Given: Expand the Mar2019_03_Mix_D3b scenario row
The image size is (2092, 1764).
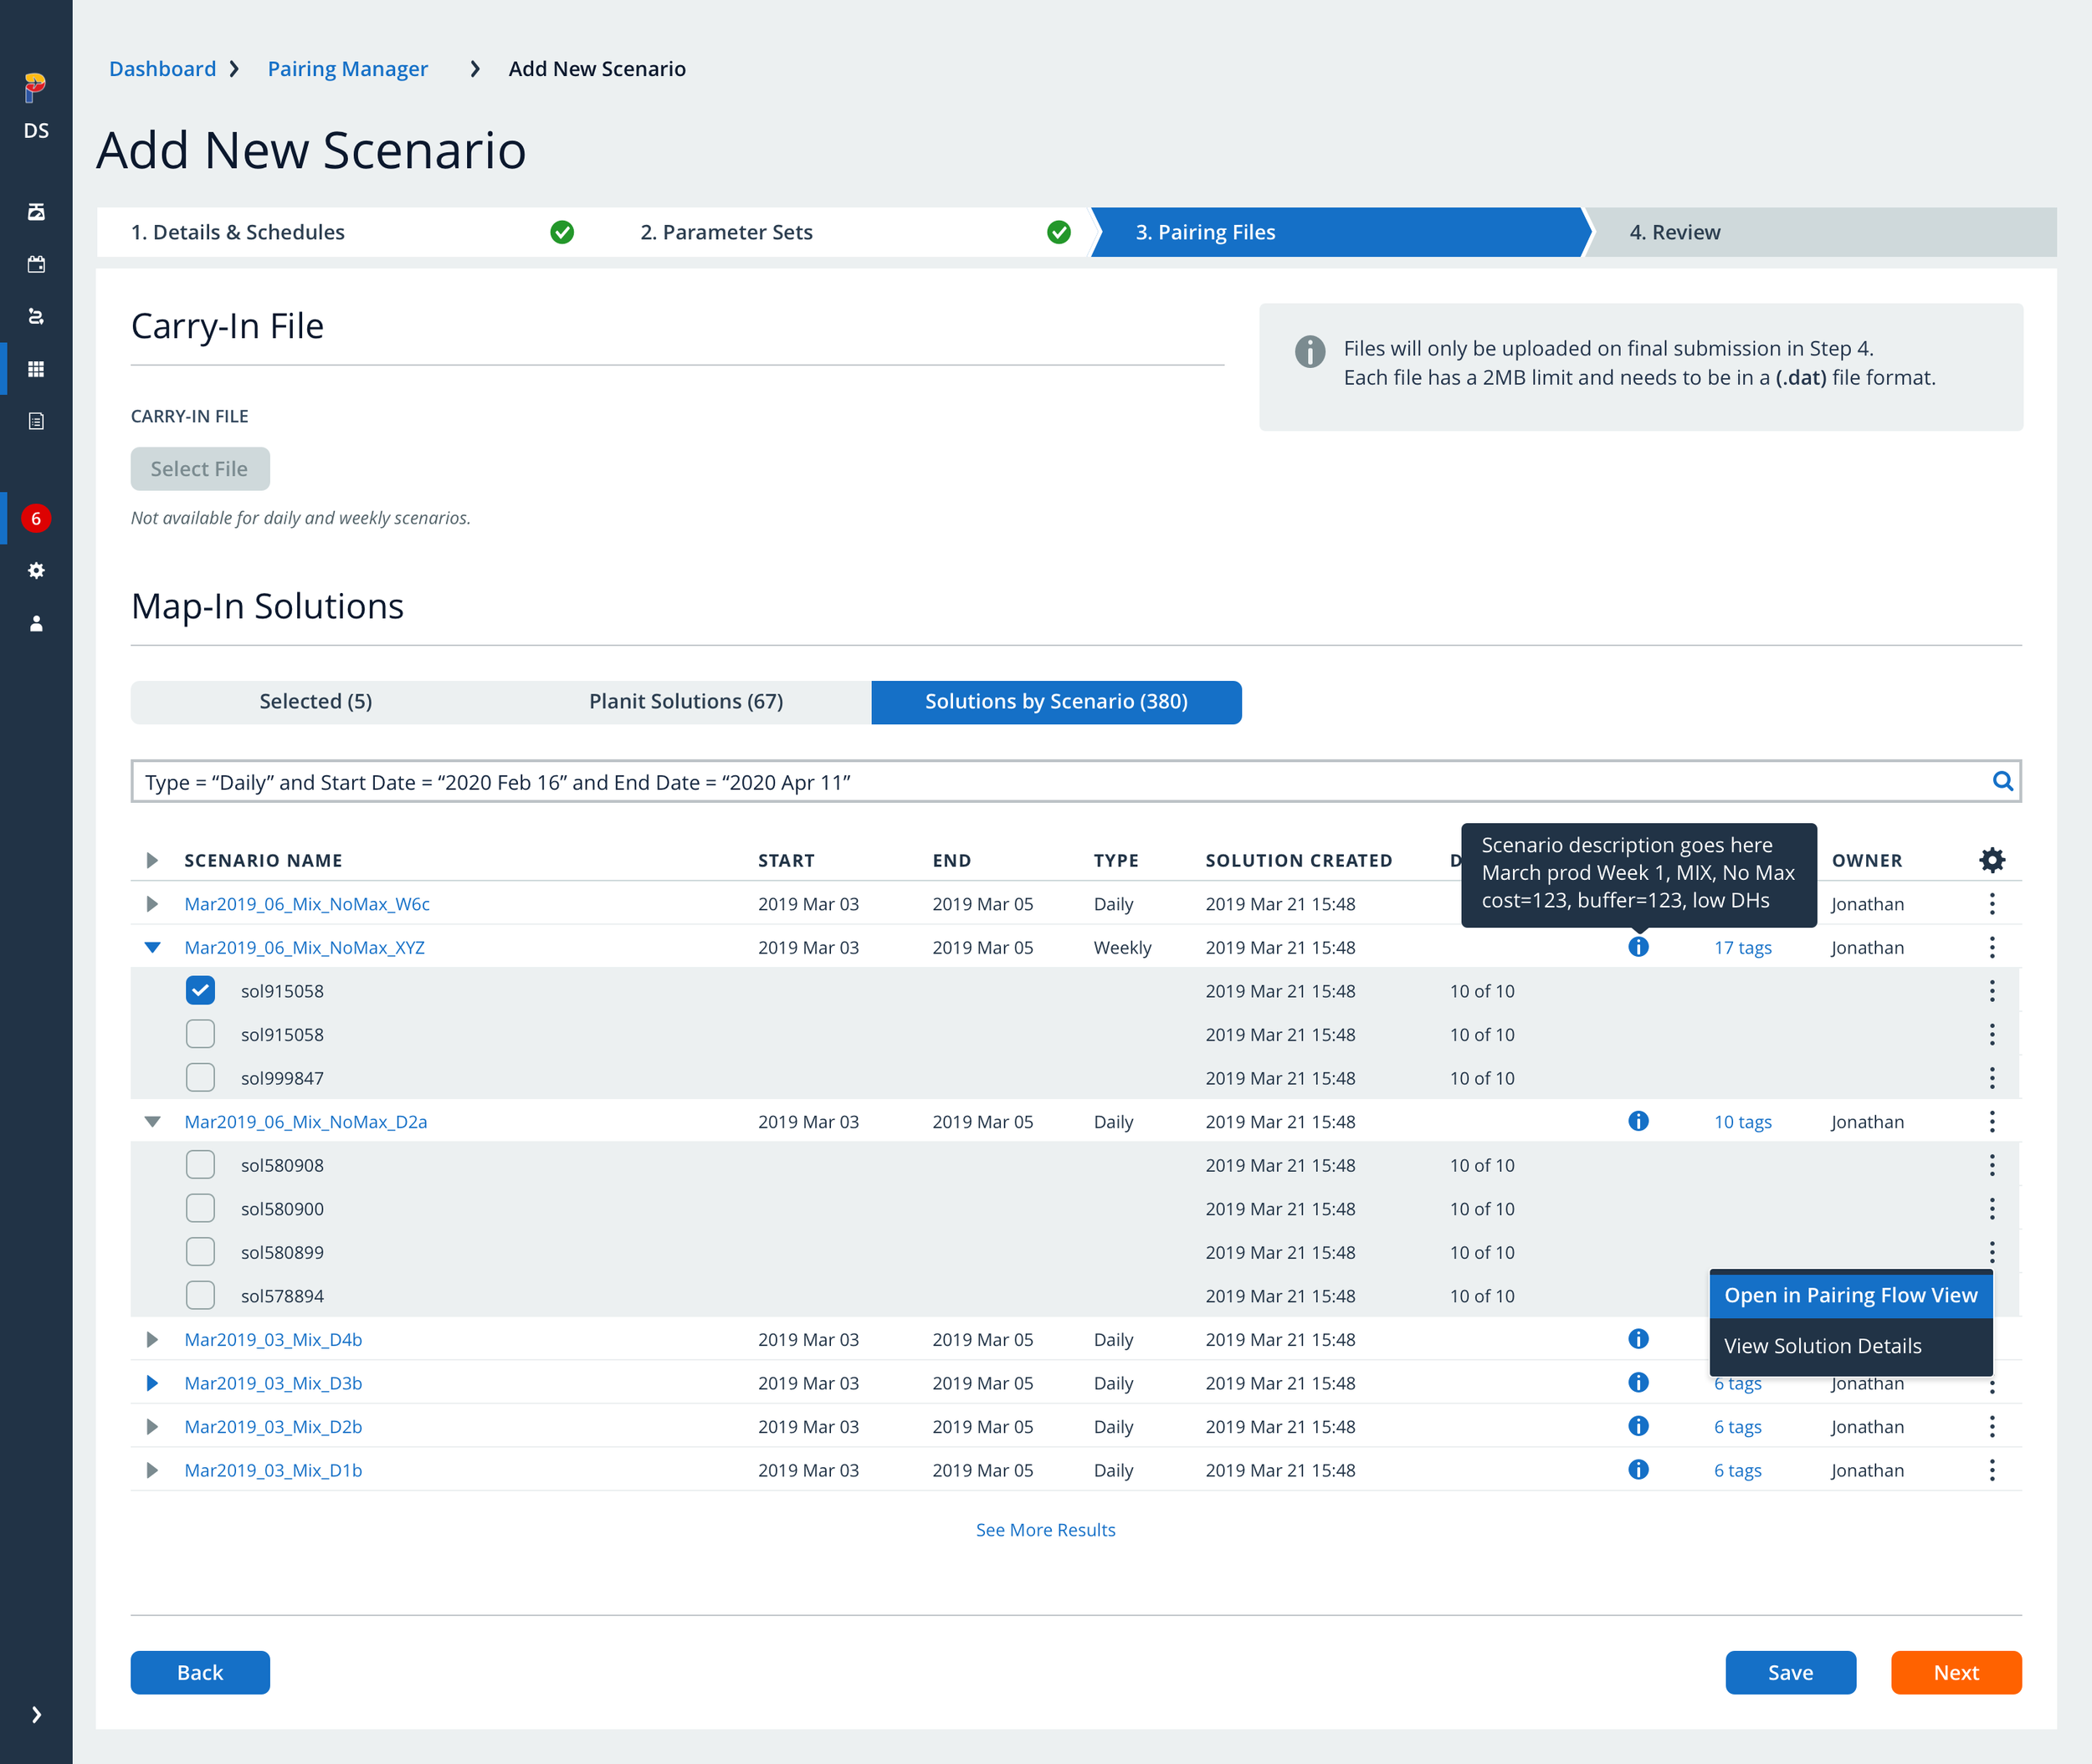Looking at the screenshot, I should [152, 1383].
